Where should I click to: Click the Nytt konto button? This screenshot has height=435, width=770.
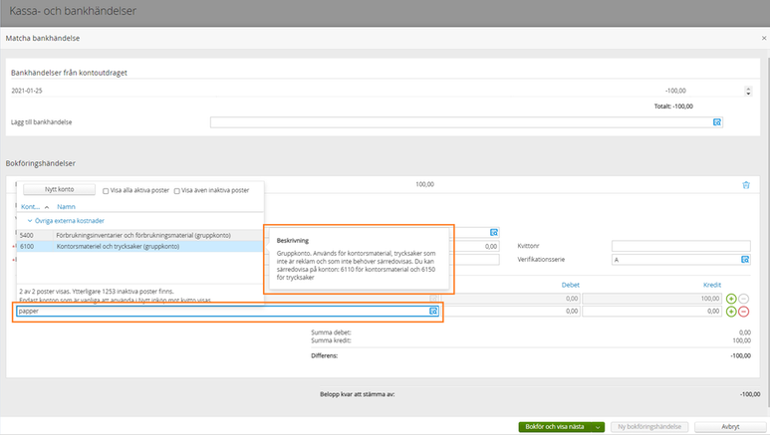58,190
